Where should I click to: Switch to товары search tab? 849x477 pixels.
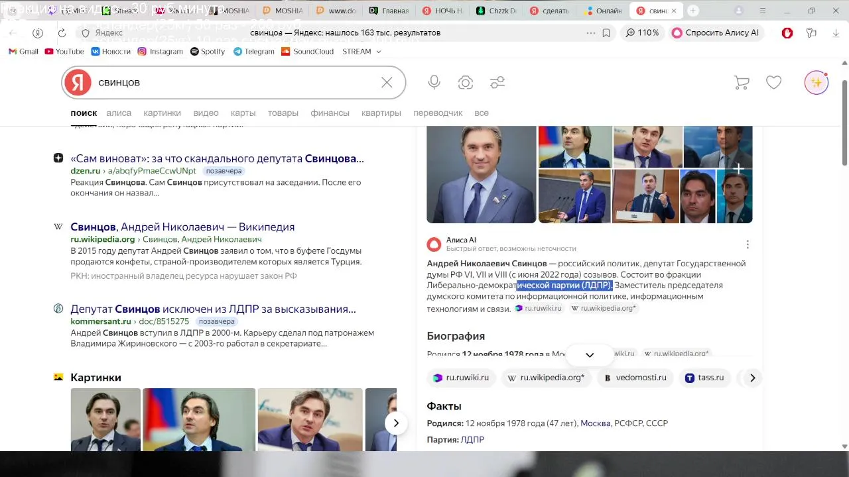[x=283, y=113]
